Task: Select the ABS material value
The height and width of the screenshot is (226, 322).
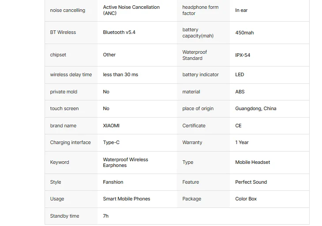Action: tap(240, 92)
